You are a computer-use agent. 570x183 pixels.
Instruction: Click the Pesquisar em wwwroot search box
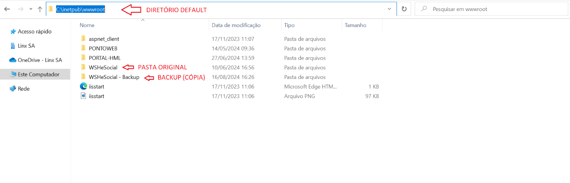tap(492, 9)
